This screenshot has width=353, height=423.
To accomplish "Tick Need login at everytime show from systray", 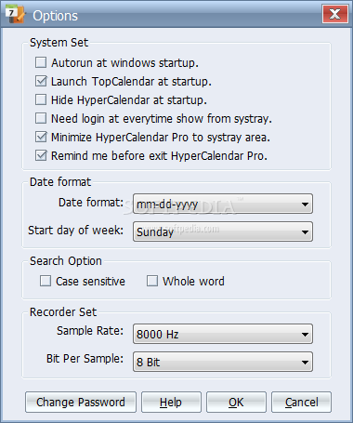I will click(x=41, y=118).
